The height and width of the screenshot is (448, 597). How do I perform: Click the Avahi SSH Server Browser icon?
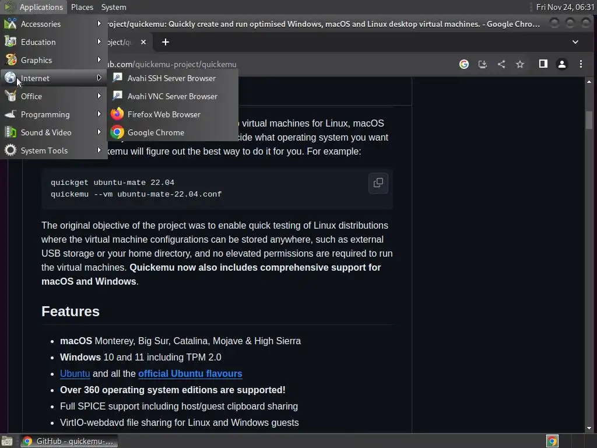coord(117,78)
